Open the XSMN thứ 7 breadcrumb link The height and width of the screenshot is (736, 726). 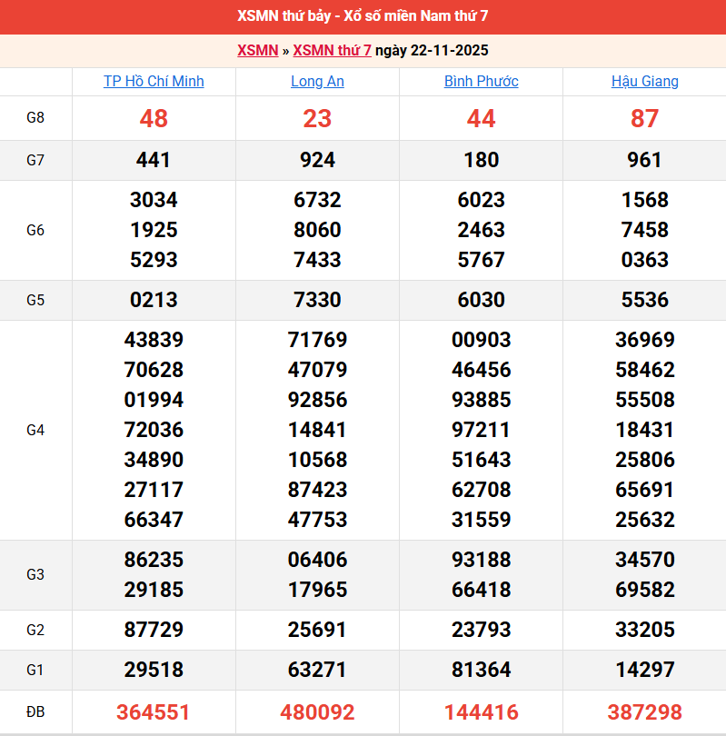tap(332, 50)
